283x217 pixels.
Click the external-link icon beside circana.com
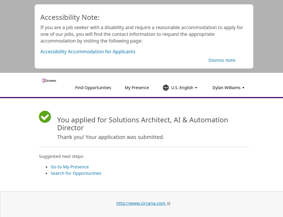click(x=169, y=204)
